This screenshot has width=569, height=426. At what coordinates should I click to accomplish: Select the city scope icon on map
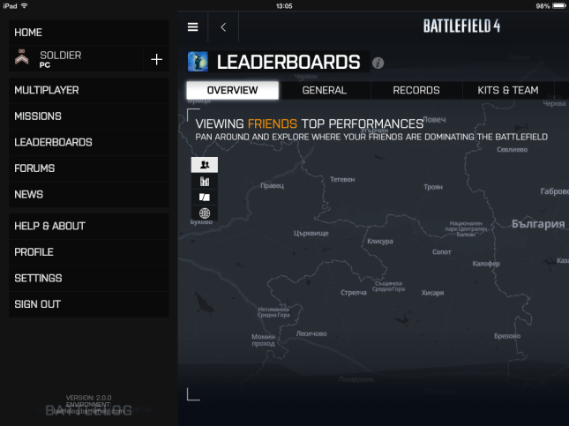[205, 181]
